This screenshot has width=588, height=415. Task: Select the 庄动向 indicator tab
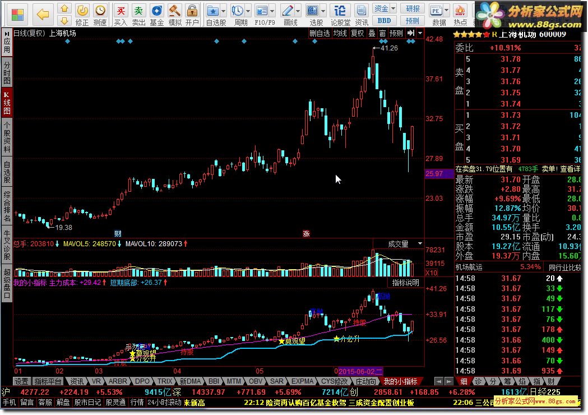tap(365, 381)
